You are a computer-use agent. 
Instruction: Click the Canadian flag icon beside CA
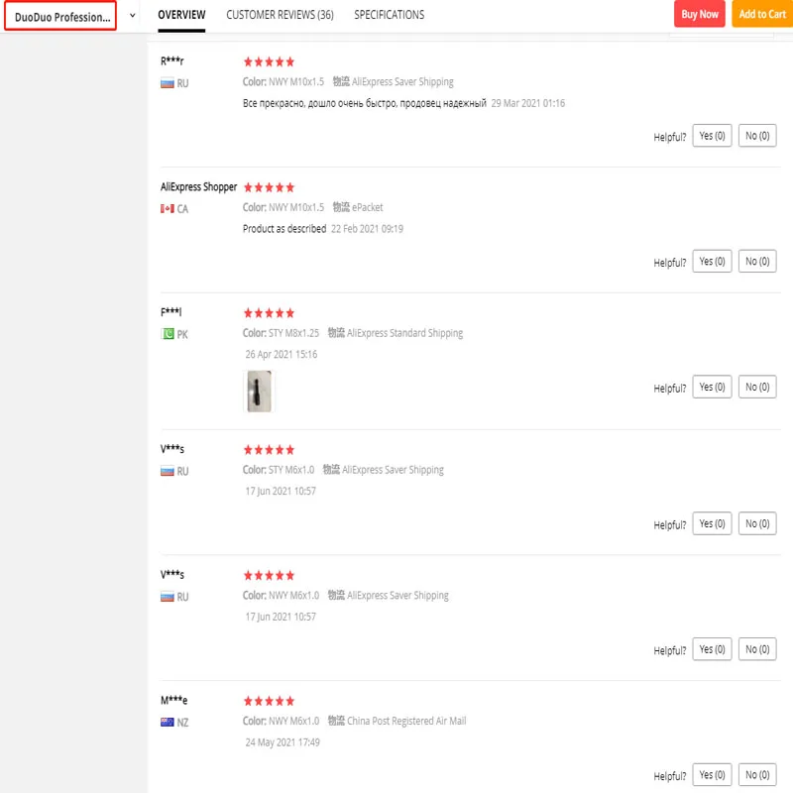168,209
